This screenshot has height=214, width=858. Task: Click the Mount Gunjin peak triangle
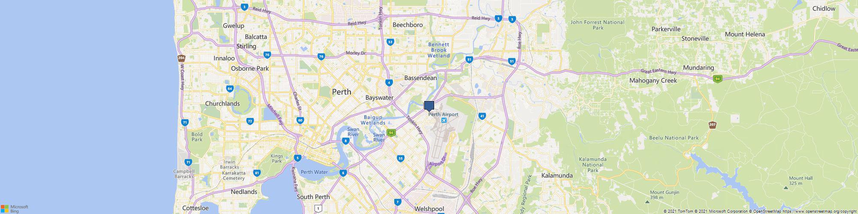pos(647,201)
